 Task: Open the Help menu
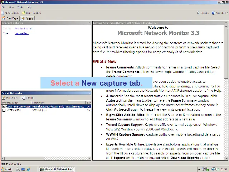[29, 7]
